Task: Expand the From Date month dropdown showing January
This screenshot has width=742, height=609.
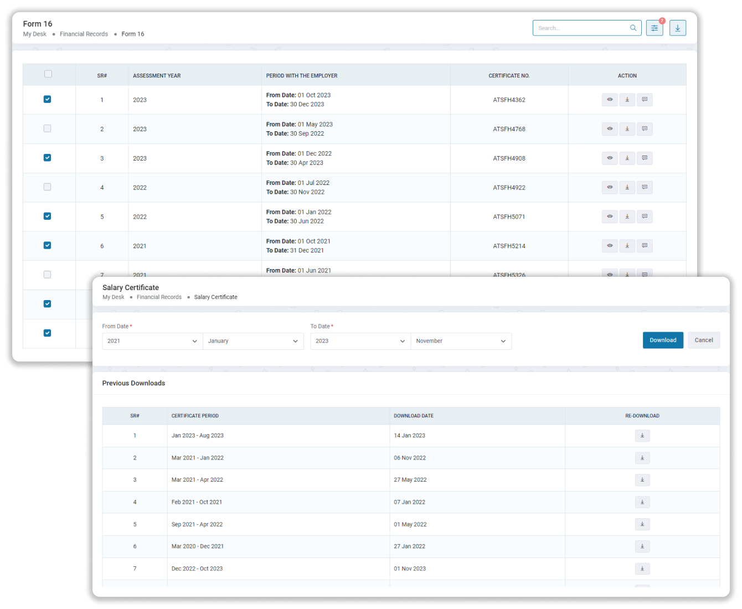Action: coord(253,341)
